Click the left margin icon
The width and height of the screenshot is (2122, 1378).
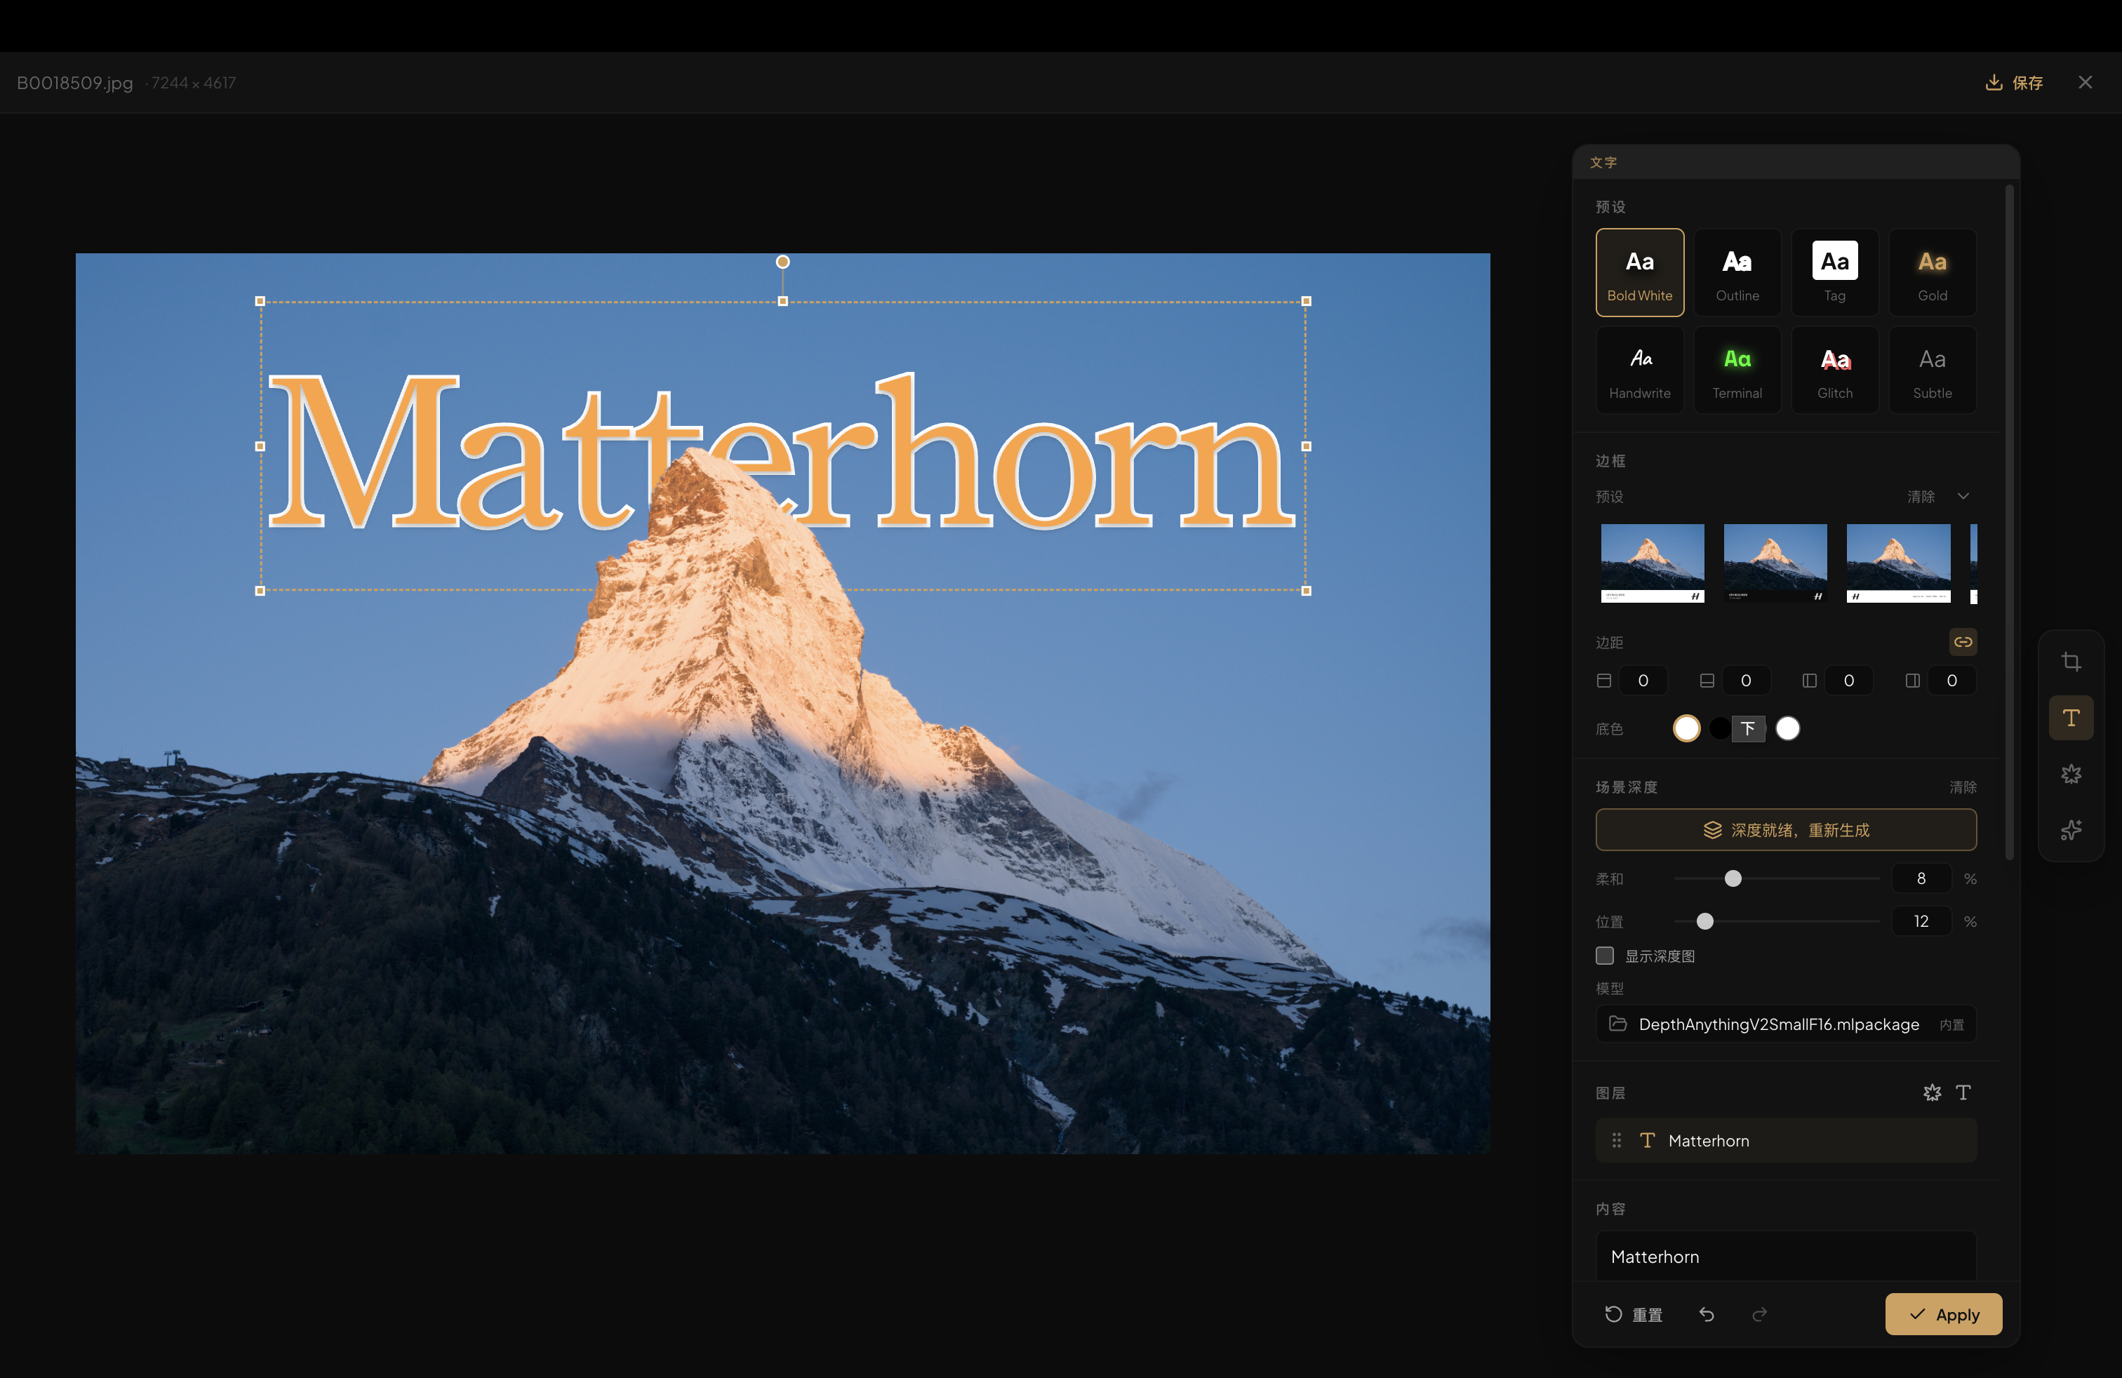click(x=1809, y=680)
